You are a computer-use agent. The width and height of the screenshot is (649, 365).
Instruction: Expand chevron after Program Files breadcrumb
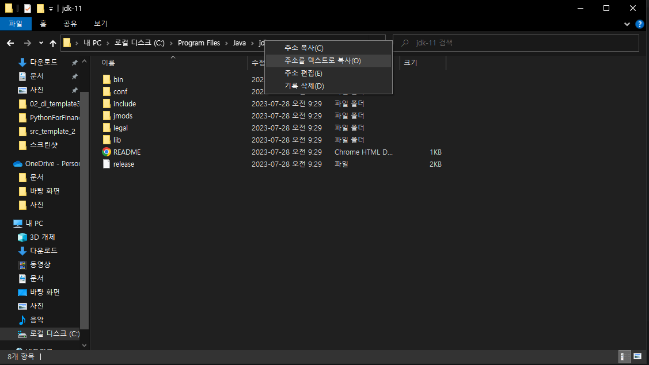[226, 43]
